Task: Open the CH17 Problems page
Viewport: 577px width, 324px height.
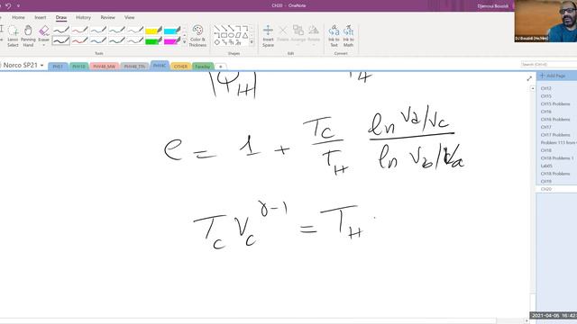Action: pos(555,135)
